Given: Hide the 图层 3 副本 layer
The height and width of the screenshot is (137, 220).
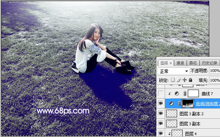Looking at the screenshot, I should click(161, 123).
